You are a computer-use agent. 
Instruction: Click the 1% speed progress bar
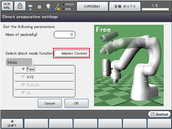tap(155, 9)
